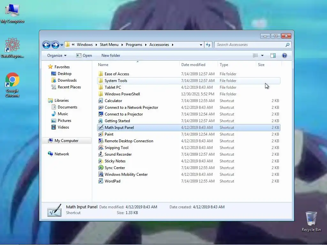Select the My Computer desktop icon
327x245 pixels.
[12, 13]
